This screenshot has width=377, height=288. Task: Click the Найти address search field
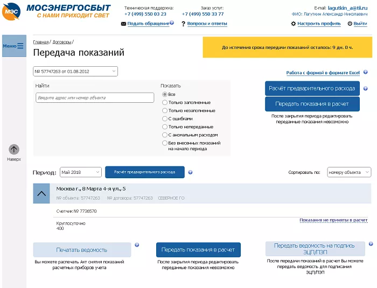95,97
